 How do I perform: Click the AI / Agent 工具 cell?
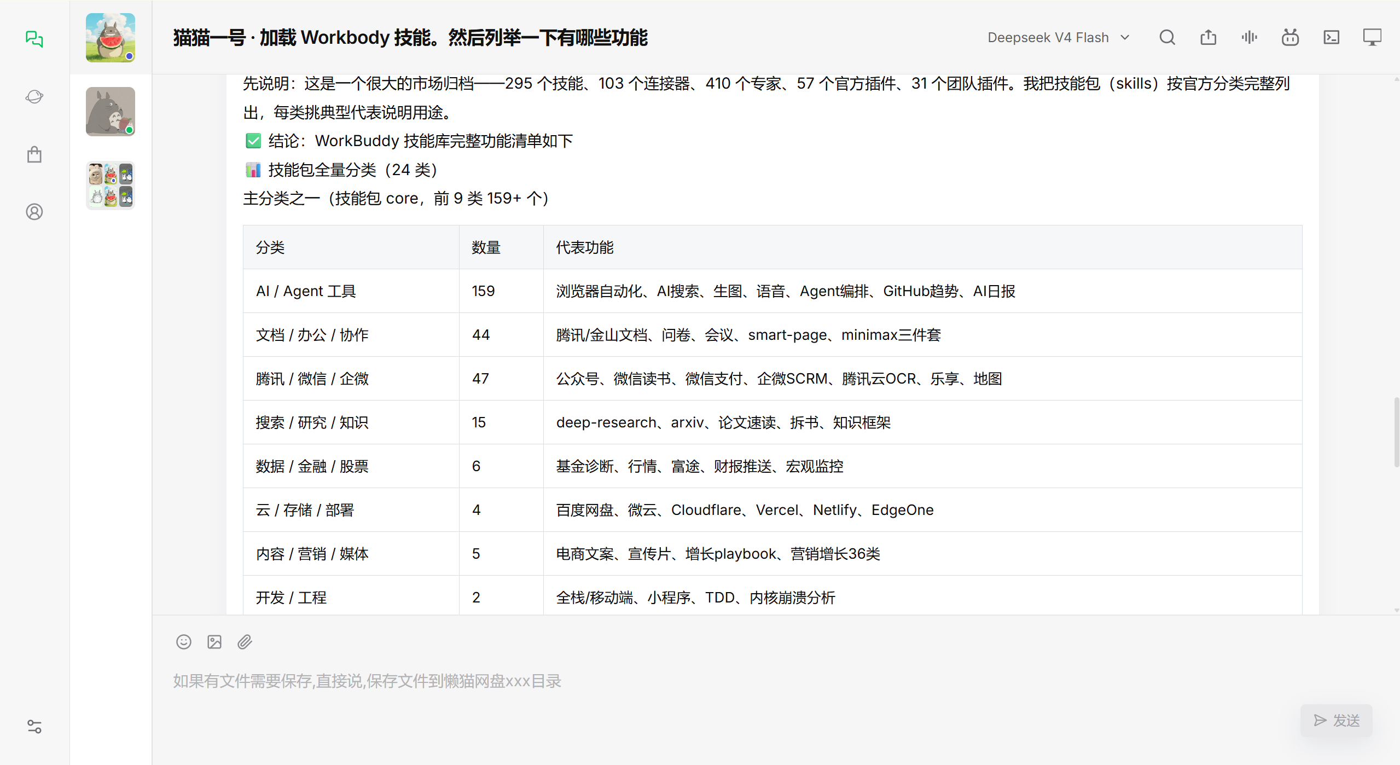pyautogui.click(x=351, y=291)
